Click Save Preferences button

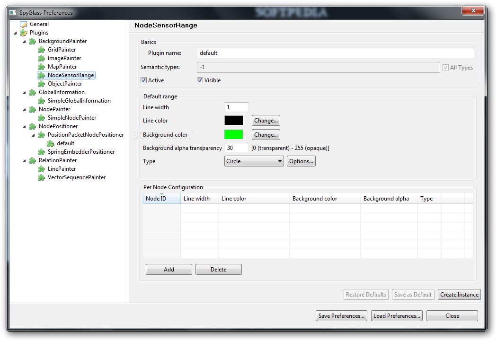coord(341,315)
